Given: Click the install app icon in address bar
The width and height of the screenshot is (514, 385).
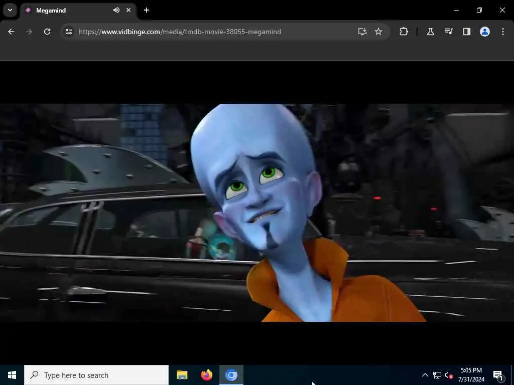Looking at the screenshot, I should pos(362,32).
